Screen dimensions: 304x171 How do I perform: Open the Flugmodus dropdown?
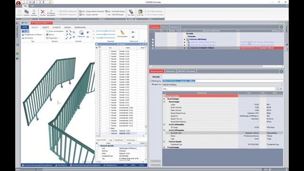(x=58, y=38)
